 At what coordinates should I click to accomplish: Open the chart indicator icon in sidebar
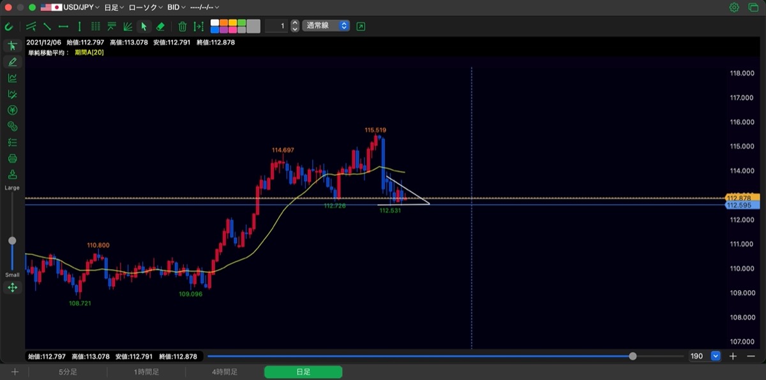(12, 78)
